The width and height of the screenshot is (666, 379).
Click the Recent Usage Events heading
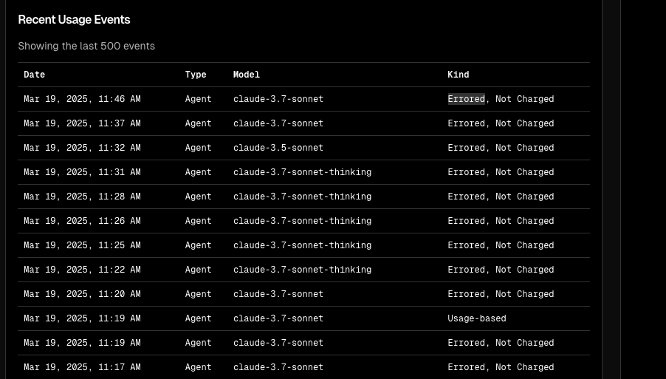74,19
